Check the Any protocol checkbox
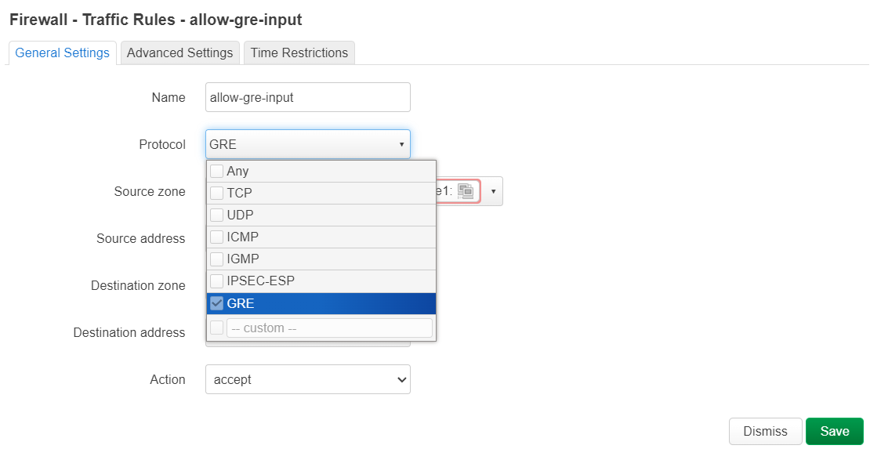The image size is (870, 449). coord(217,171)
